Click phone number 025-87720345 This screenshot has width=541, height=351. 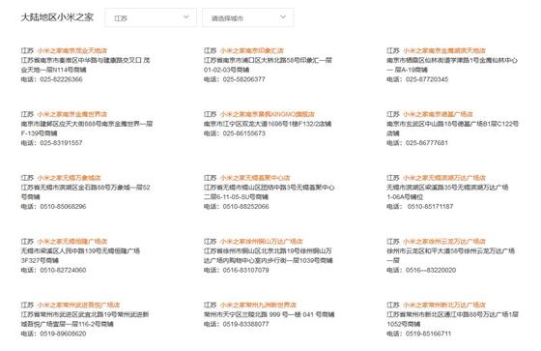point(427,79)
